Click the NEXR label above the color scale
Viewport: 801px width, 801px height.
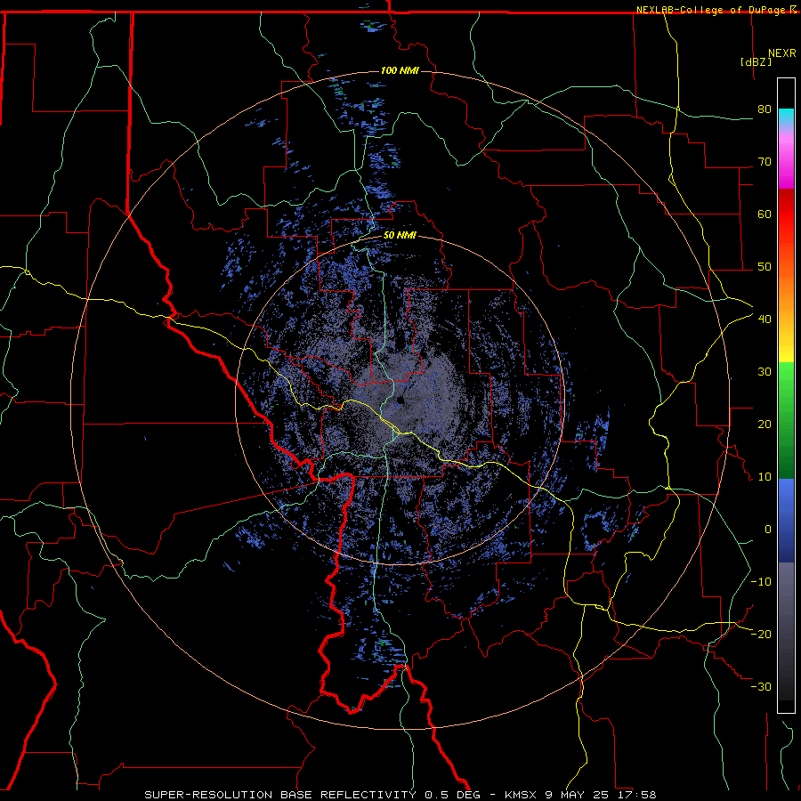click(781, 53)
